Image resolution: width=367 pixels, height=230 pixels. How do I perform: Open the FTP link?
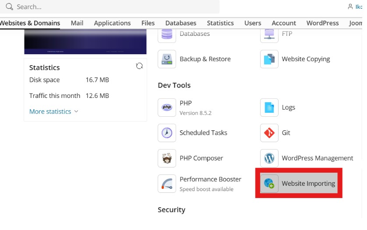point(287,34)
